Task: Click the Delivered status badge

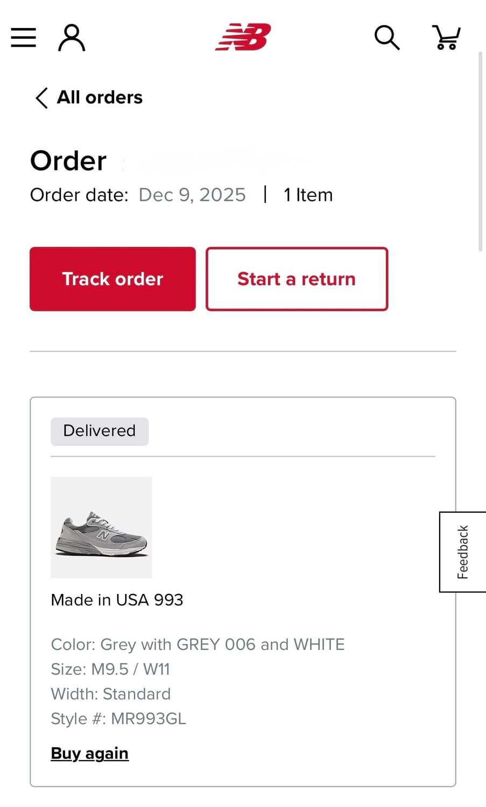Action: click(x=100, y=431)
